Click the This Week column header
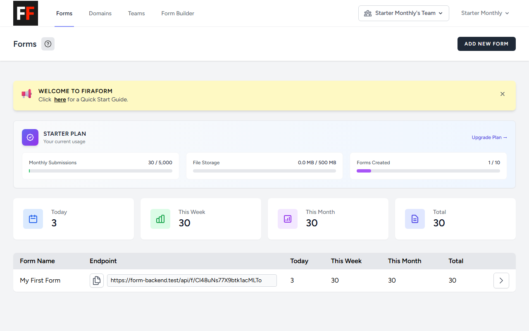This screenshot has width=529, height=331. (x=346, y=261)
